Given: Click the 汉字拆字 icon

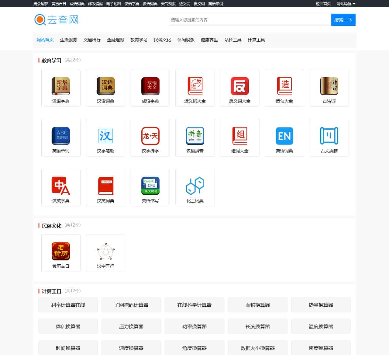Looking at the screenshot, I should pos(150,137).
